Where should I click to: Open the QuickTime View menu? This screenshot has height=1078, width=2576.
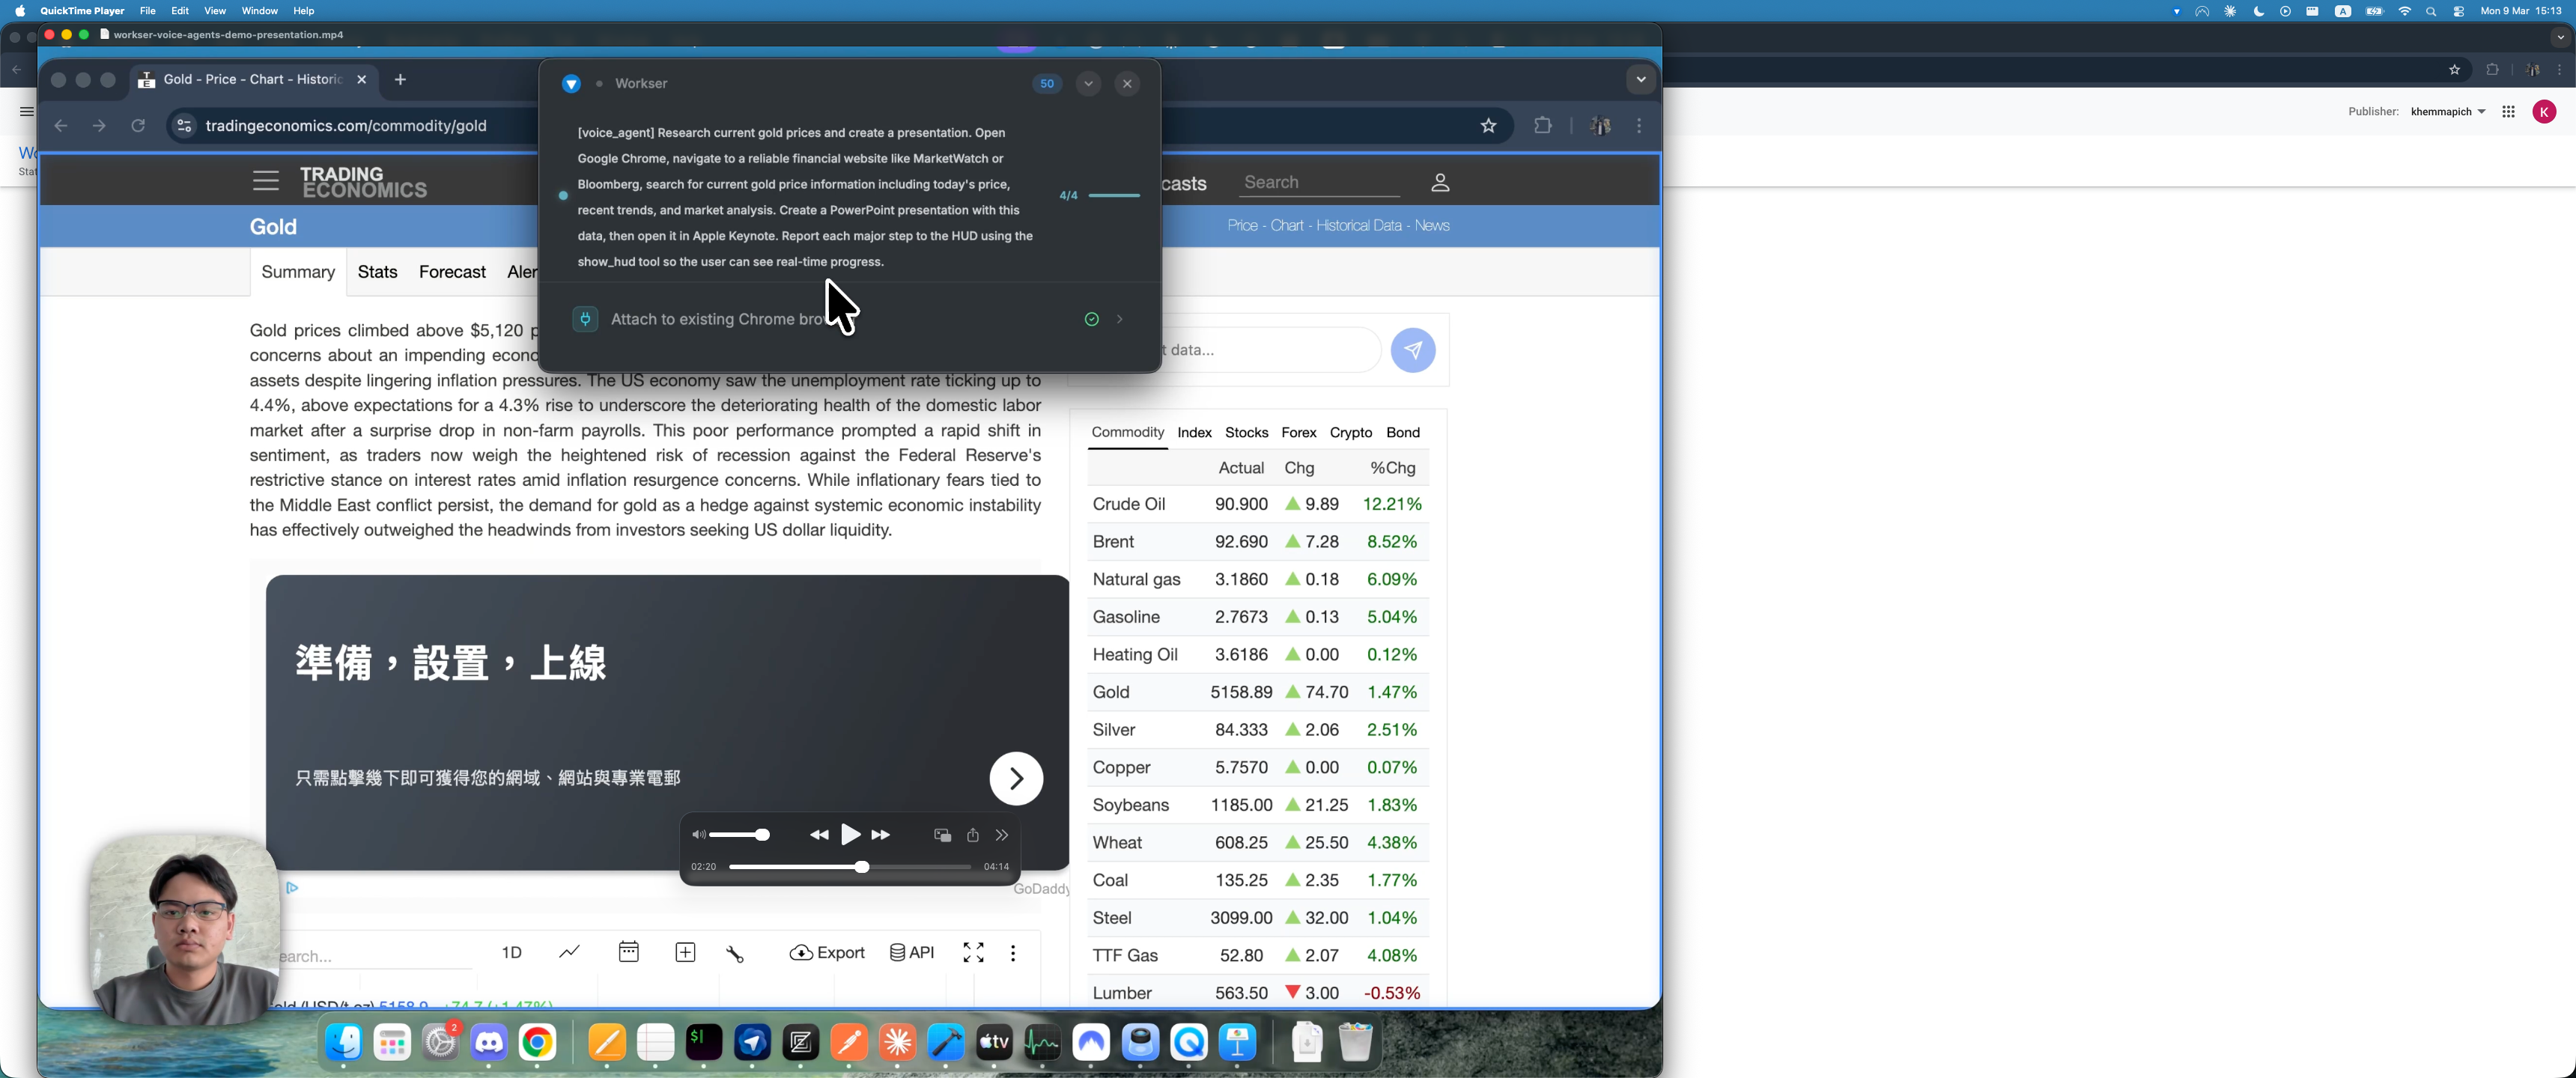214,11
